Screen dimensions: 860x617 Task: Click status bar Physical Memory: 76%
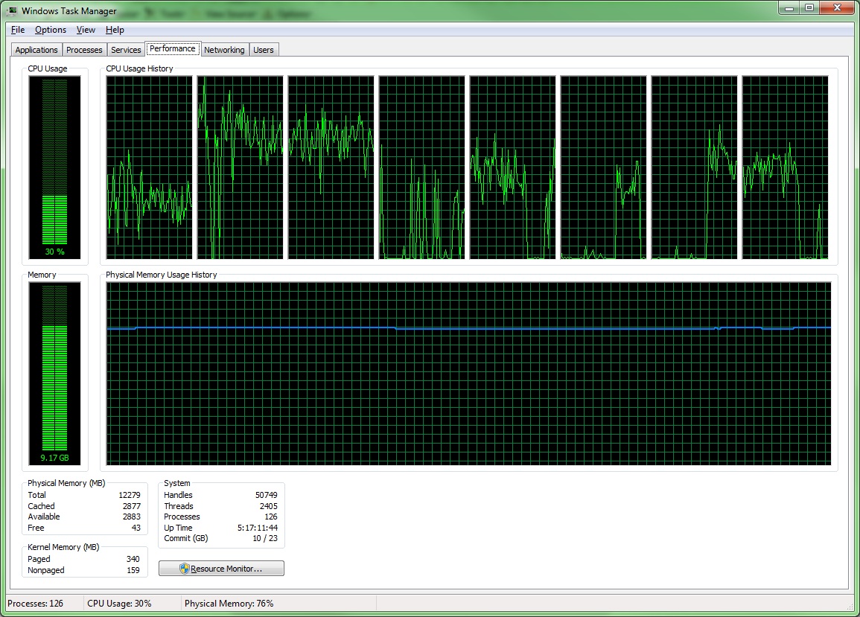(229, 604)
